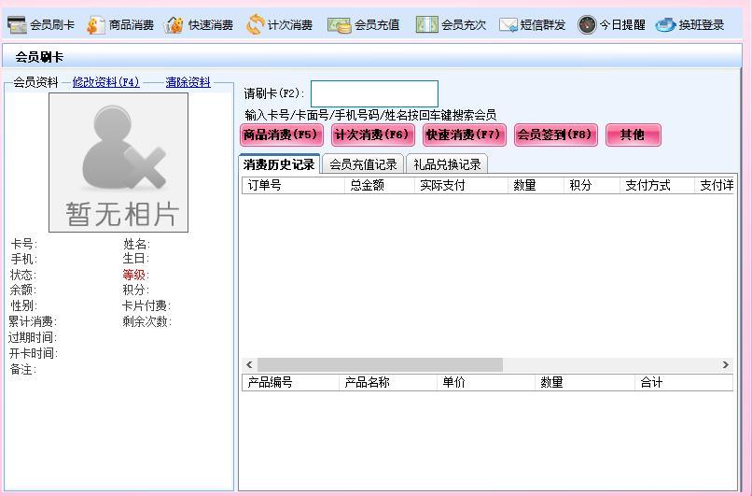Open the pink 其他 button
The height and width of the screenshot is (496, 752).
tap(634, 135)
